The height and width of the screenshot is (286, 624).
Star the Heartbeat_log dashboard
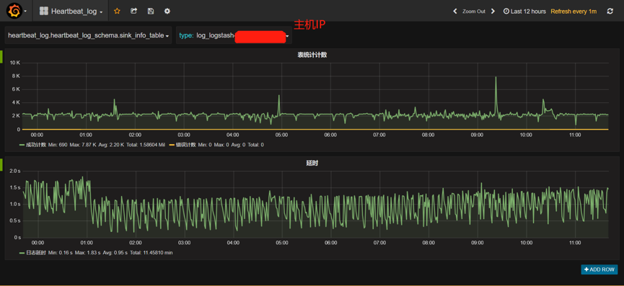117,11
